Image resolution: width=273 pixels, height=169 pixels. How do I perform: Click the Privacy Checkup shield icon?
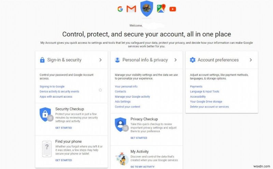tap(120, 124)
